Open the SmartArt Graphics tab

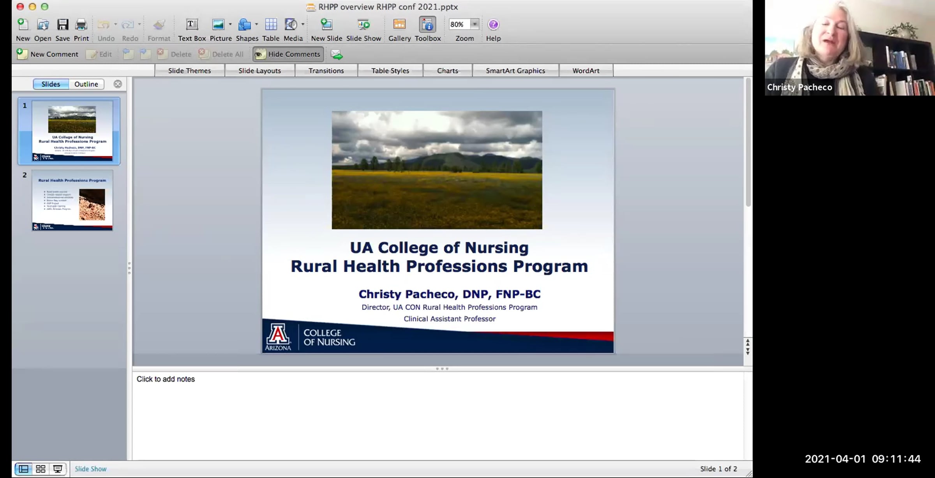515,71
